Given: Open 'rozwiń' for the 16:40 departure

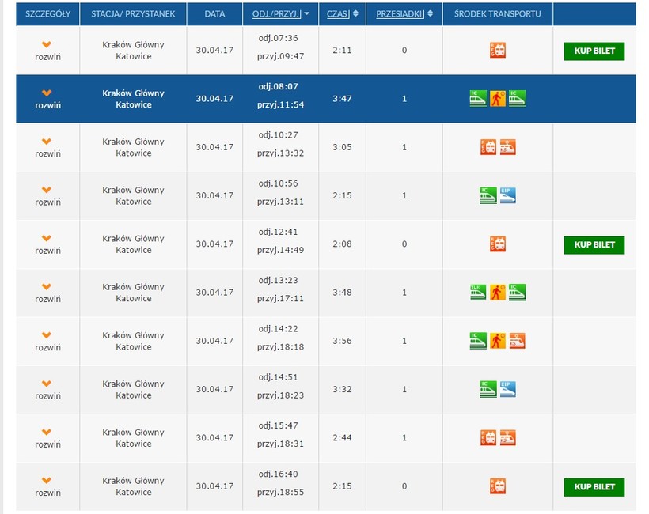Looking at the screenshot, I should [x=47, y=486].
